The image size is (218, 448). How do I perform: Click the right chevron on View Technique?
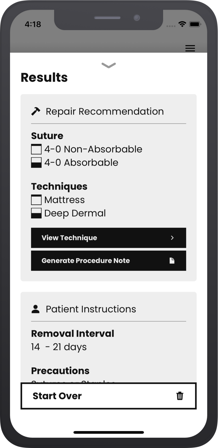(x=172, y=238)
